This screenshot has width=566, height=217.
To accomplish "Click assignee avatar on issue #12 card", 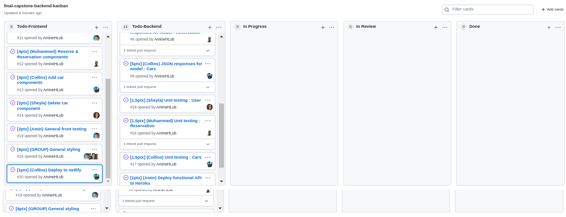I will pos(96,64).
